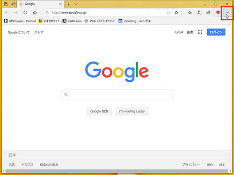Image resolution: width=234 pixels, height=175 pixels.
Task: Click the blue ログイン button
Action: tap(216, 32)
